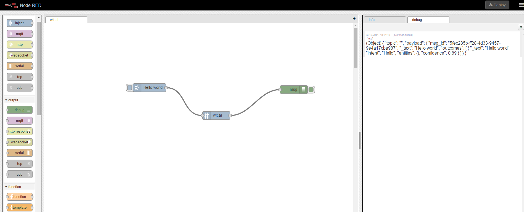
Task: Click the input port of wit.ai node
Action: tap(202, 116)
